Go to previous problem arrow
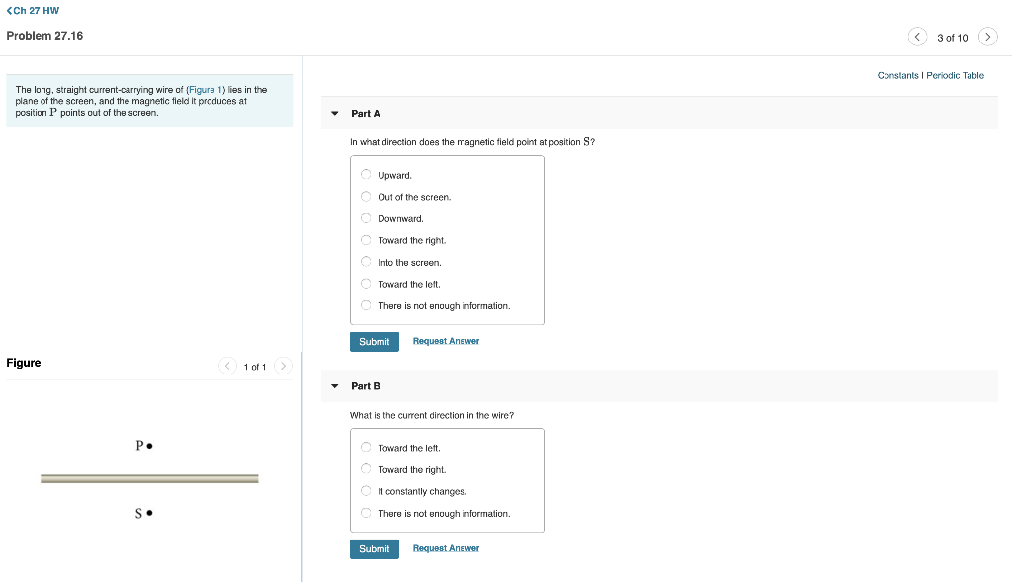Image resolution: width=1012 pixels, height=582 pixels. (917, 37)
